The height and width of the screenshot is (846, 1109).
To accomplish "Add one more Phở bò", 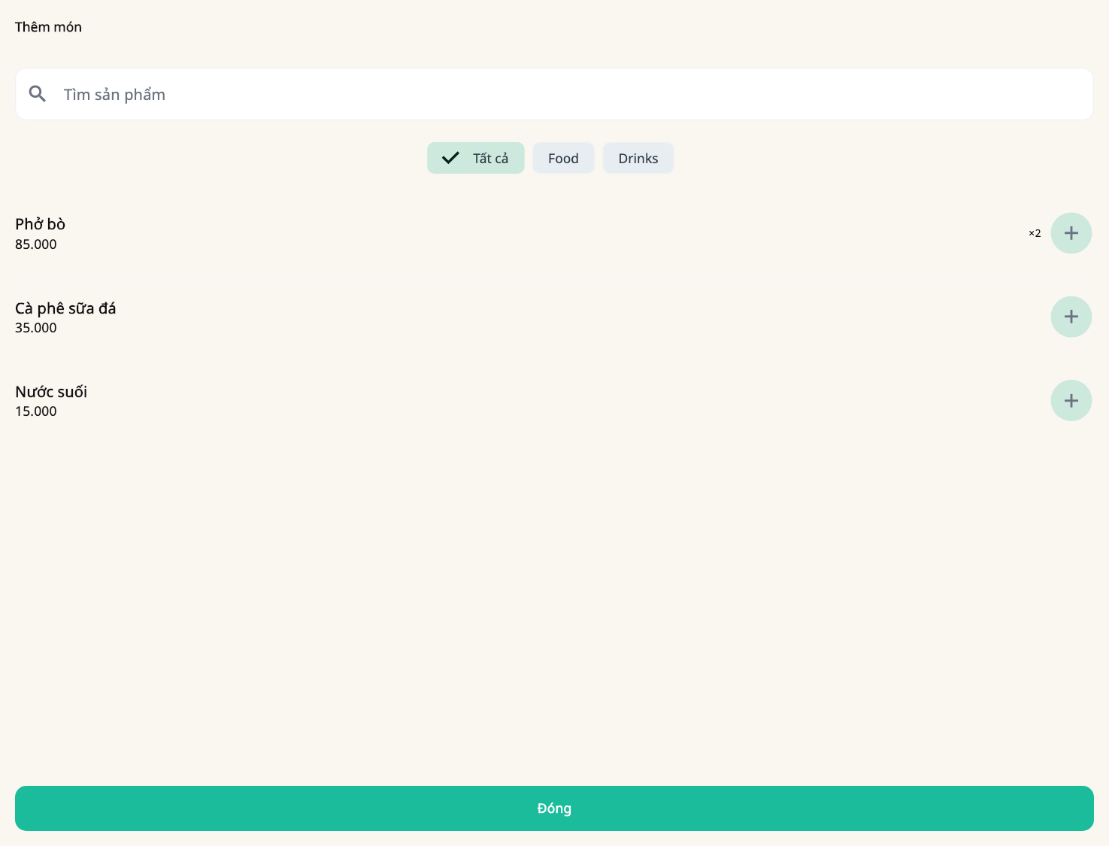I will click(1071, 233).
